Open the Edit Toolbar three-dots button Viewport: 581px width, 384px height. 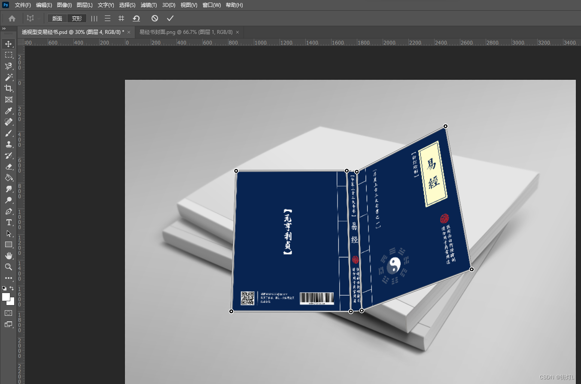tap(9, 278)
